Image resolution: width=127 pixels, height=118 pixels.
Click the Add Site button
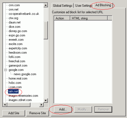[x=14, y=113]
